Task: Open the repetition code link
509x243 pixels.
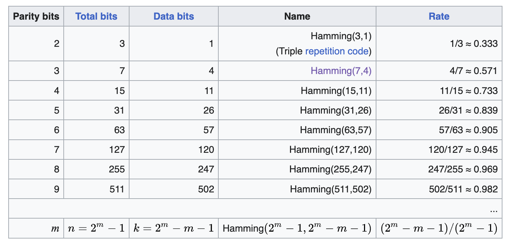Action: 336,52
